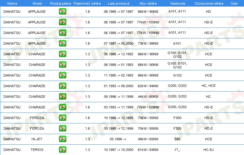This screenshot has width=244, height=155.
Task: Click the fuel icon for the 62kW / 84KM CHARADE
Action: click(x=63, y=86)
